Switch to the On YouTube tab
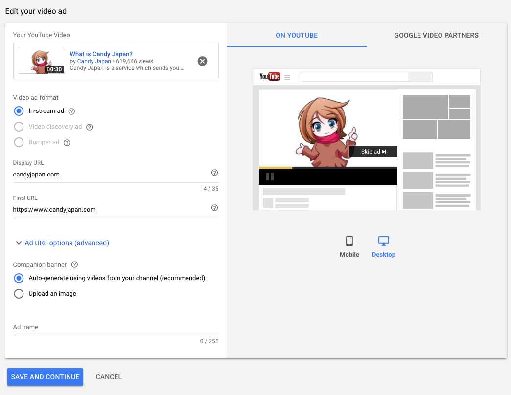This screenshot has height=395, width=511. (x=297, y=35)
